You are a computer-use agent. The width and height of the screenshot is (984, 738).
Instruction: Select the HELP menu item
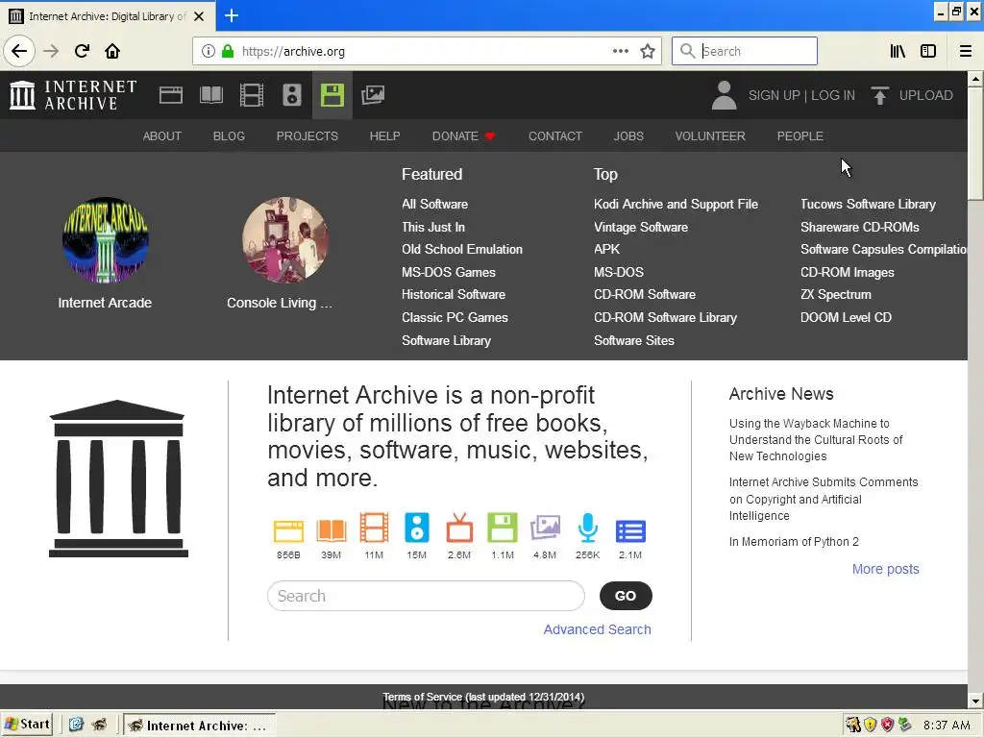click(384, 136)
